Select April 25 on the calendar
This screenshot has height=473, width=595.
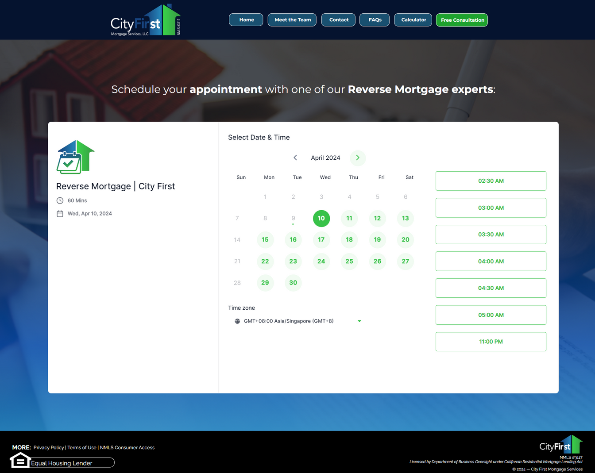point(349,261)
